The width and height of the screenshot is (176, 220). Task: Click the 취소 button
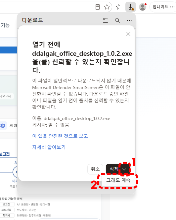click(95, 169)
